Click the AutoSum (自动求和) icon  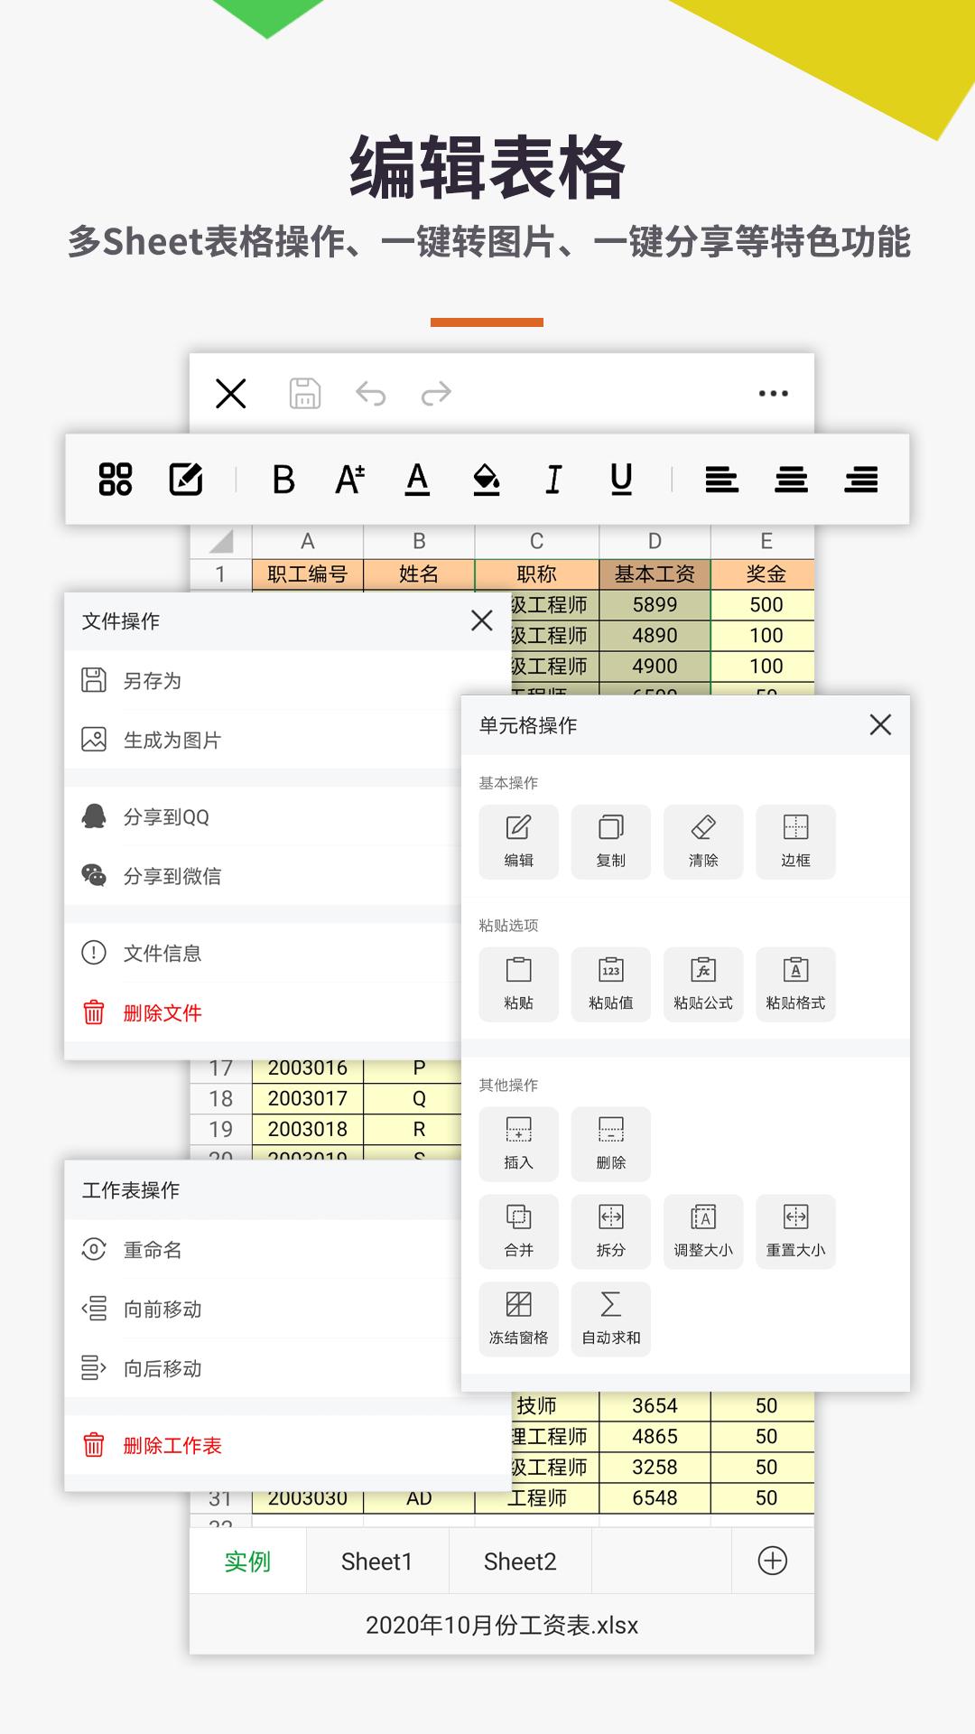pos(610,1318)
